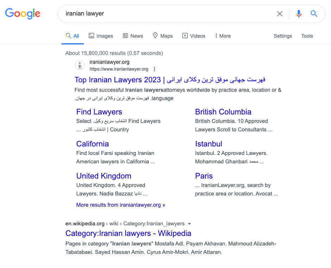
Task: Switch to the Images tab
Action: pyautogui.click(x=101, y=36)
